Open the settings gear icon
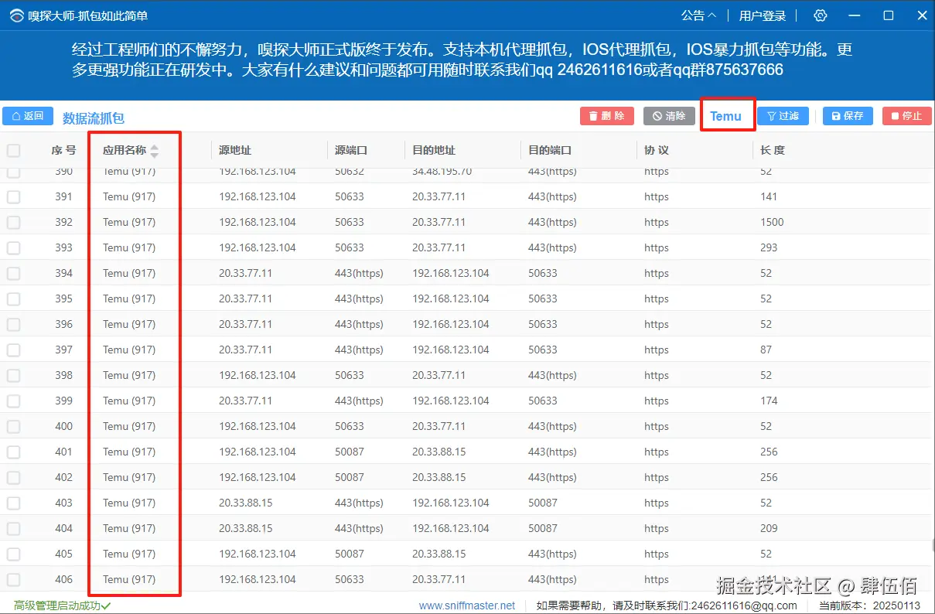The image size is (935, 614). coord(821,15)
